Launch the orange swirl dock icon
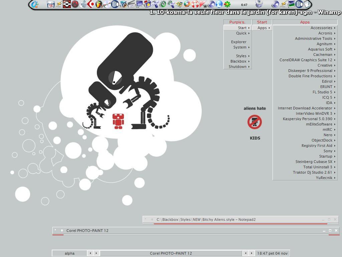 pos(187,4)
